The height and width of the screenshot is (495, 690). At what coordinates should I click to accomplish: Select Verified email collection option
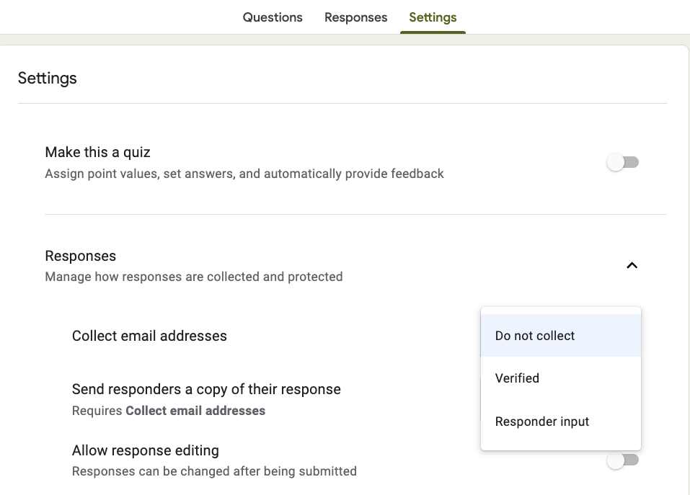tap(561, 378)
